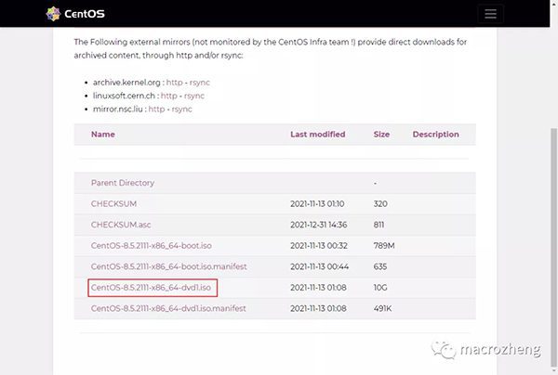Open mirror.nsc.liu rsync mirror link

click(182, 109)
